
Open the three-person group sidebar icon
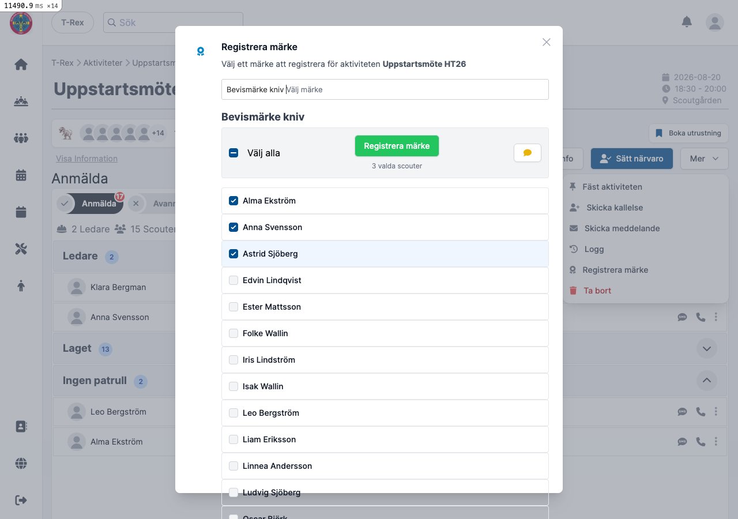coord(21,138)
